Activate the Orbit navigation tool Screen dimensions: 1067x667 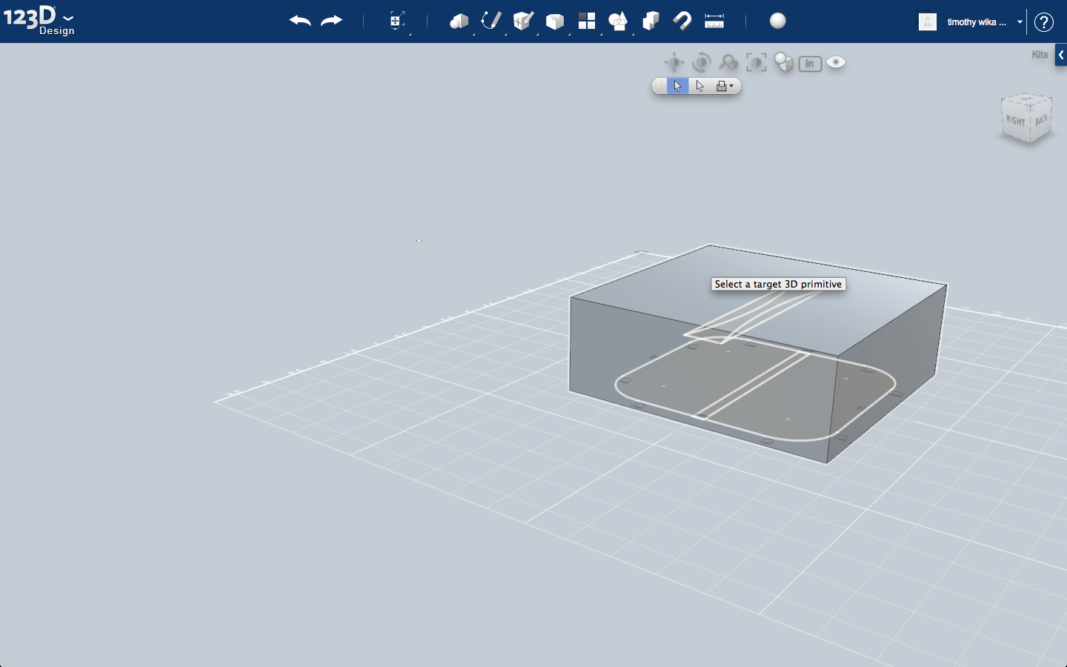coord(701,63)
